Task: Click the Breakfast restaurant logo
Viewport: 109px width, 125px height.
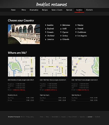Action: coord(51,5)
